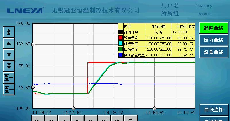Switch to the 温度曲线 temperature curve view
The image size is (230, 121).
[x=213, y=28]
